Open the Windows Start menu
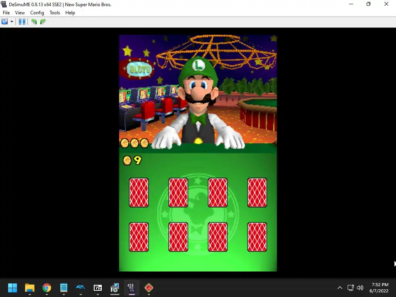This screenshot has width=396, height=297. point(12,288)
